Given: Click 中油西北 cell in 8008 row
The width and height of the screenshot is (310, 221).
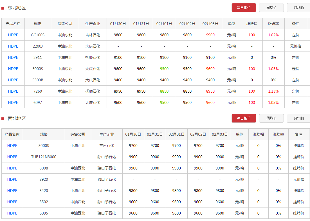Looking at the screenshot, I should coord(78,168).
